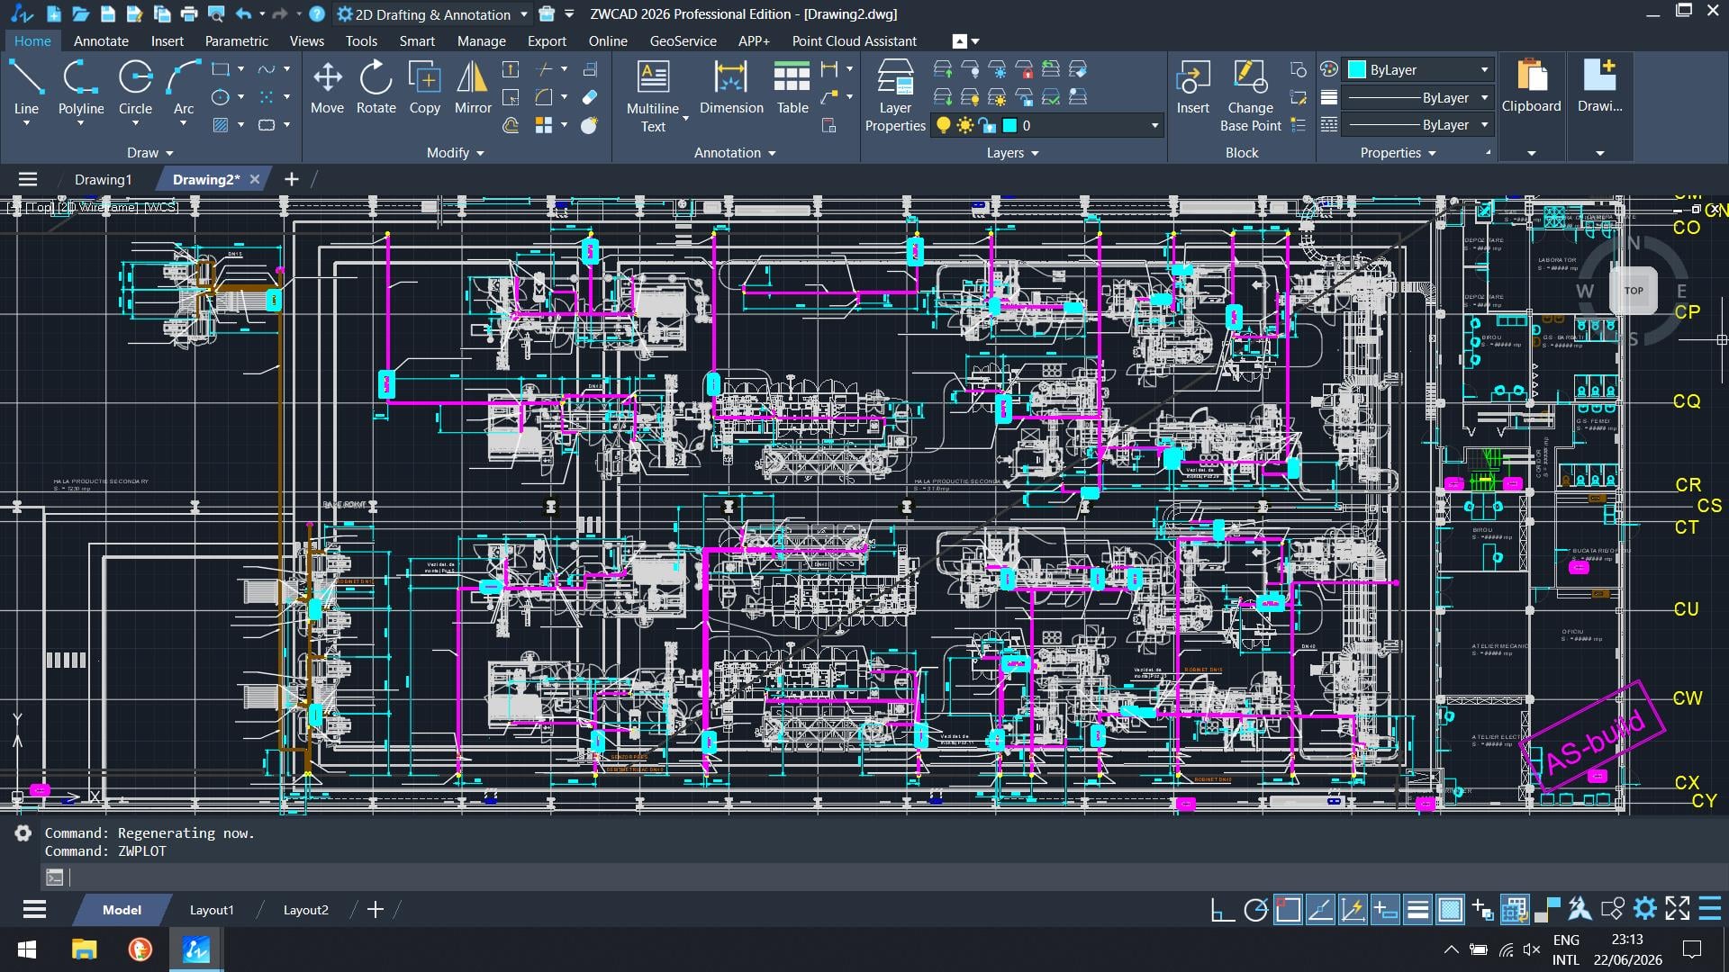Switch to the Drawing1 document tab
The height and width of the screenshot is (972, 1729).
pos(103,179)
